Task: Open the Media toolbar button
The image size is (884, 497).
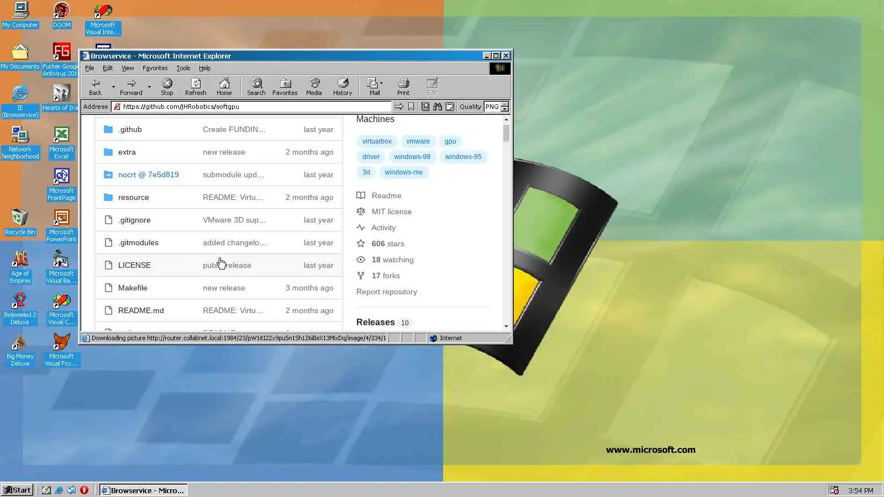Action: [x=314, y=87]
